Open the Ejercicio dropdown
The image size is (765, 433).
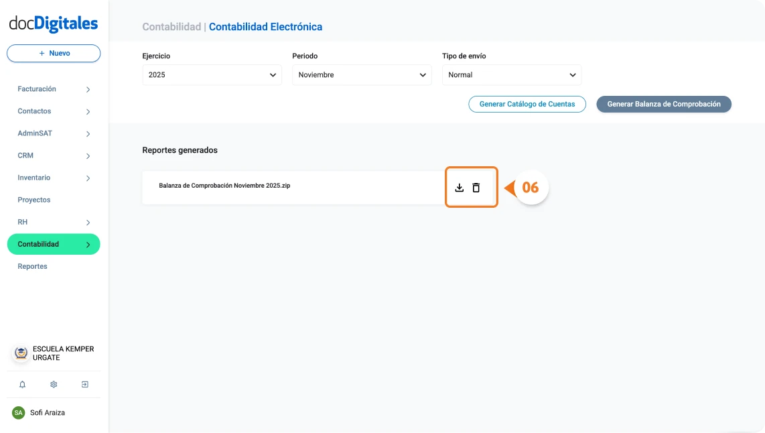tap(211, 74)
